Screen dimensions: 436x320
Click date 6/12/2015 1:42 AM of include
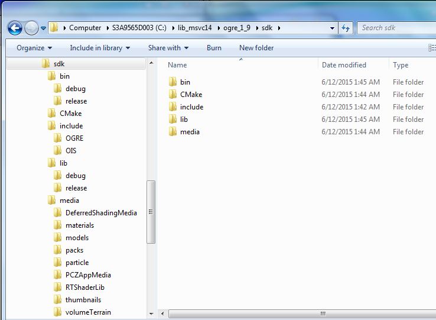click(350, 107)
